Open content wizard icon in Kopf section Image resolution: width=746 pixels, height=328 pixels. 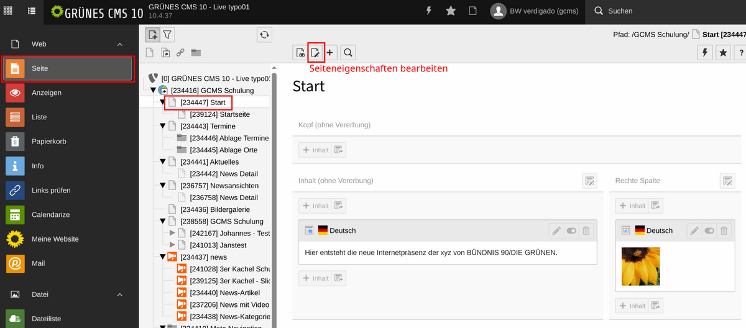tap(338, 150)
